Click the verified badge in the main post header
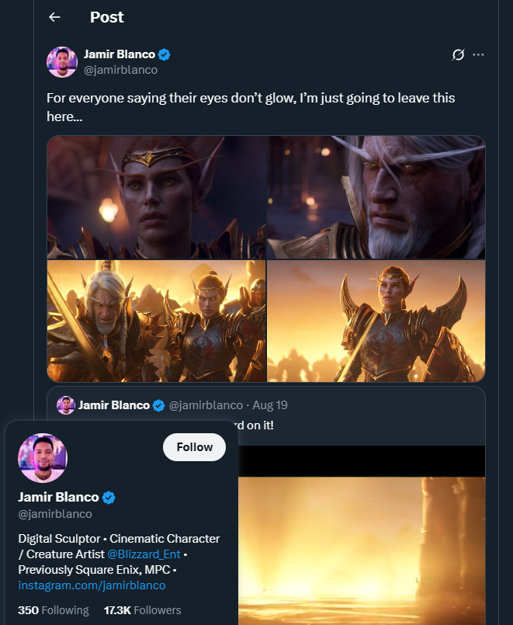The width and height of the screenshot is (513, 625). [165, 55]
